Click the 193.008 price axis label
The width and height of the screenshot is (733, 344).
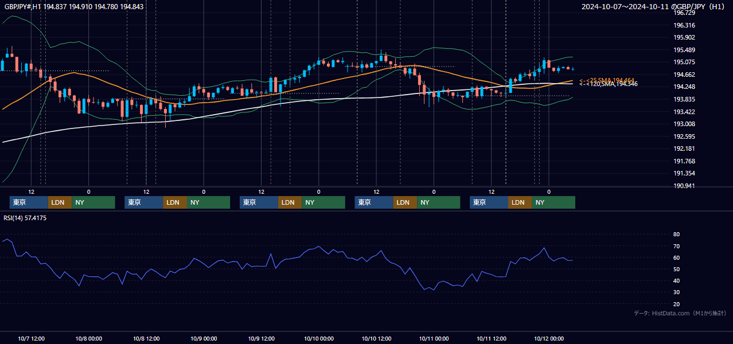pos(684,124)
